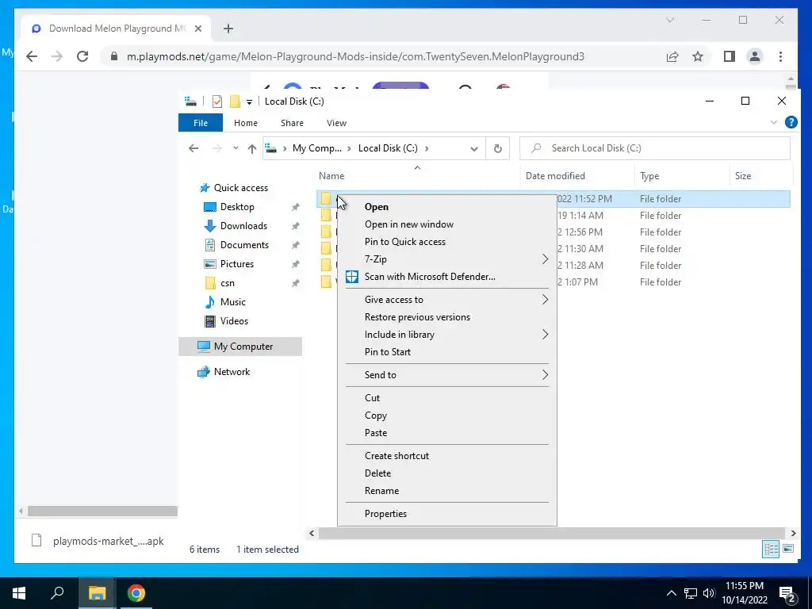Screen dimensions: 812x609
Task: Bookmark this page with the star icon
Action: coord(698,56)
